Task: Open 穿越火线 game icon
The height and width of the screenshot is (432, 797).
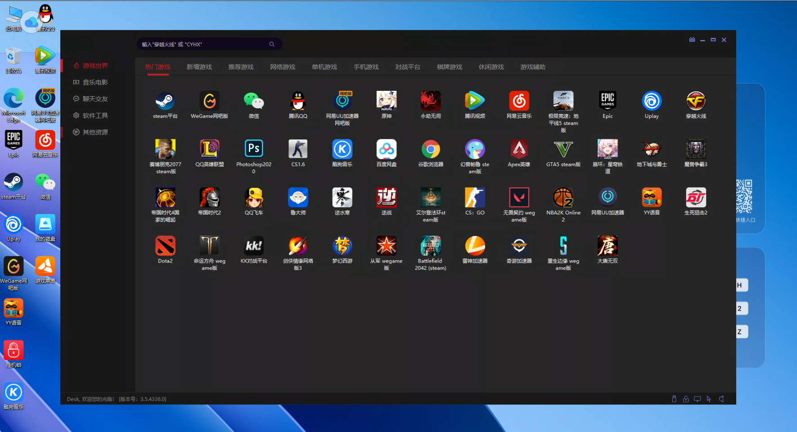Action: pos(696,101)
